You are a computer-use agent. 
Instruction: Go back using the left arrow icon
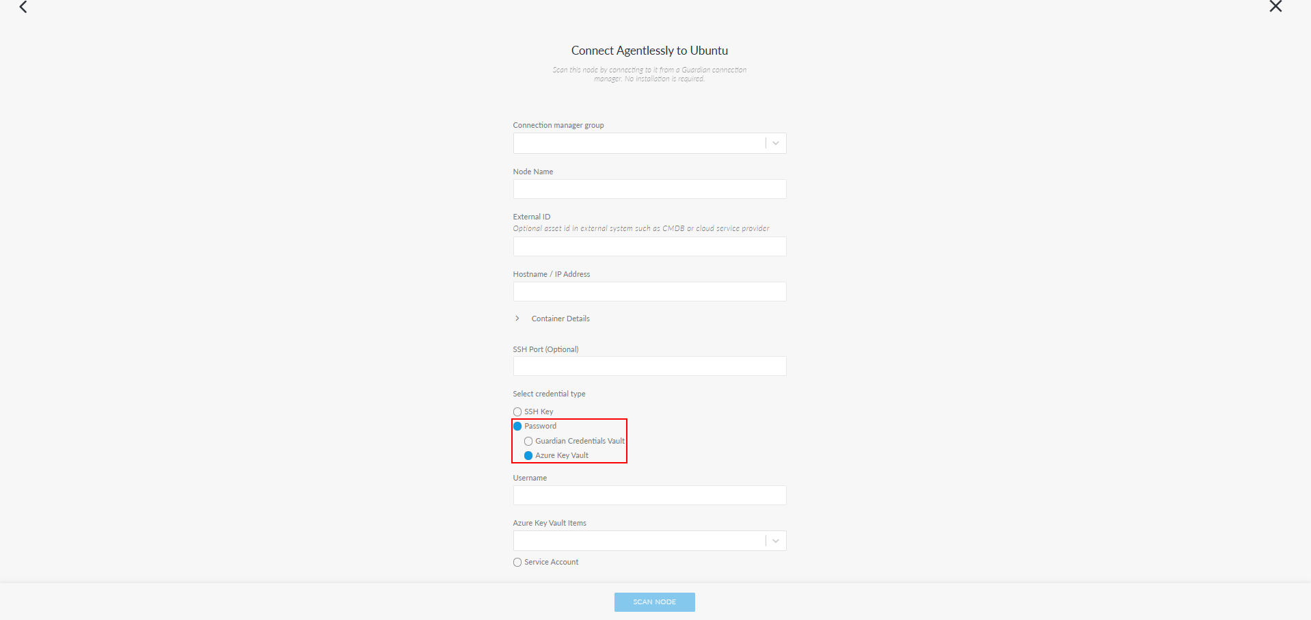[x=23, y=7]
